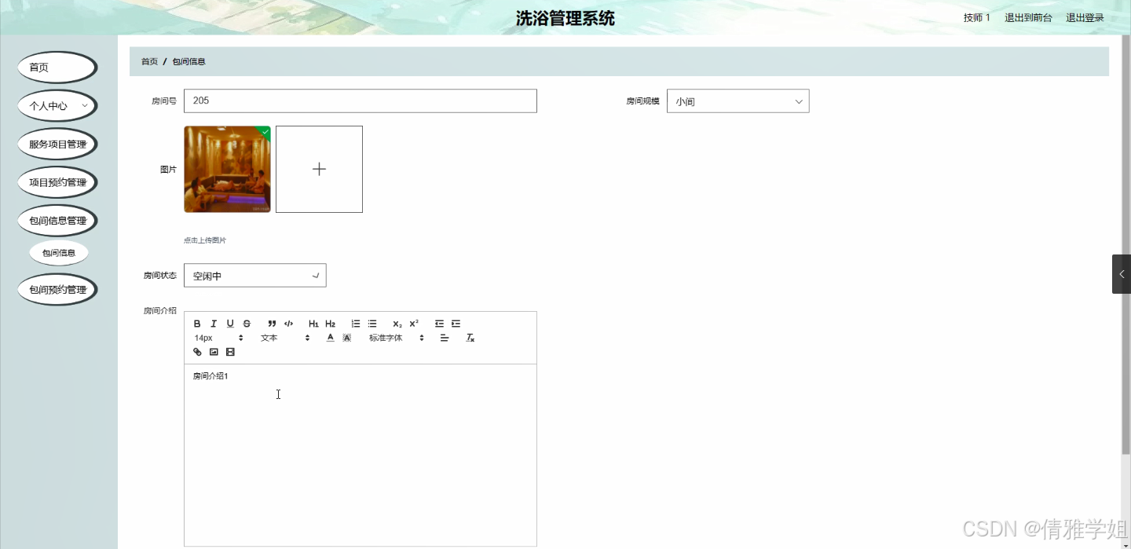Open the text color picker
Image resolution: width=1131 pixels, height=549 pixels.
(330, 338)
